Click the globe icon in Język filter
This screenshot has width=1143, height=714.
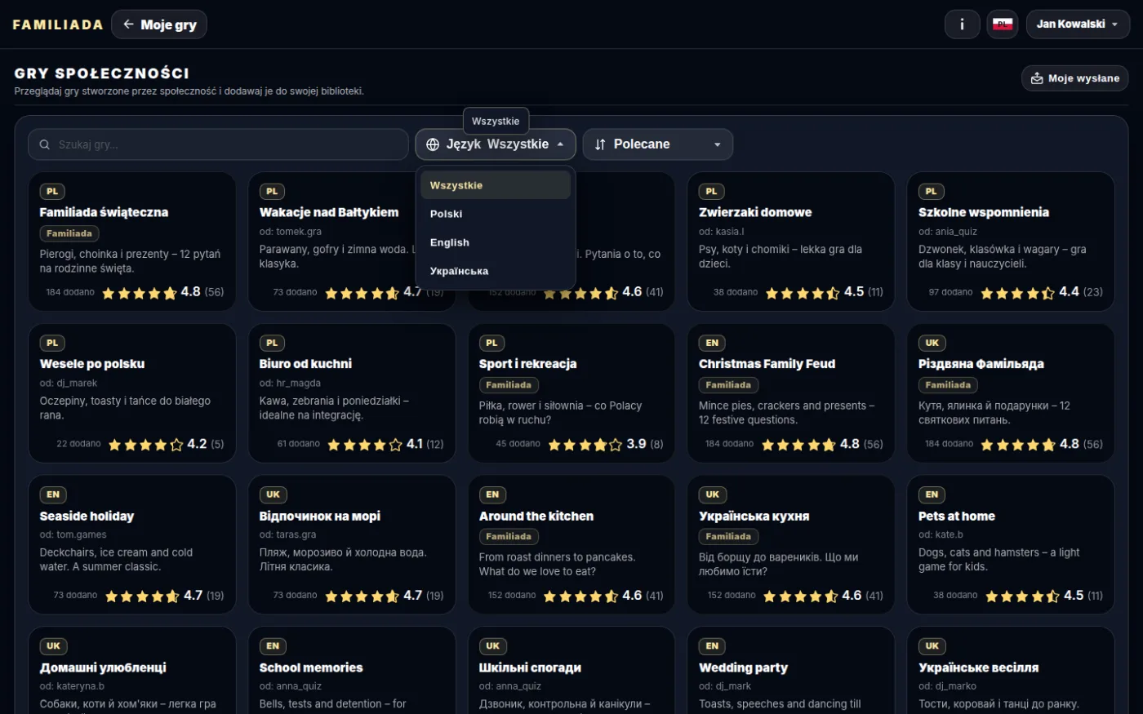tap(433, 144)
